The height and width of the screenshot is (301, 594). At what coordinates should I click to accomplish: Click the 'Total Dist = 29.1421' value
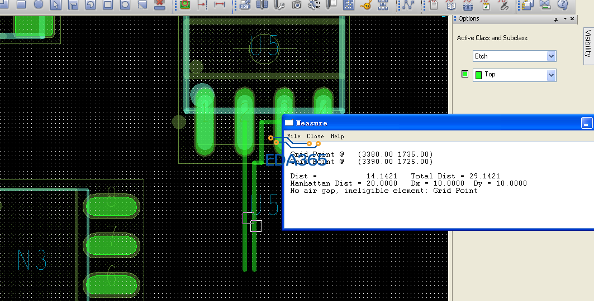[x=455, y=176]
